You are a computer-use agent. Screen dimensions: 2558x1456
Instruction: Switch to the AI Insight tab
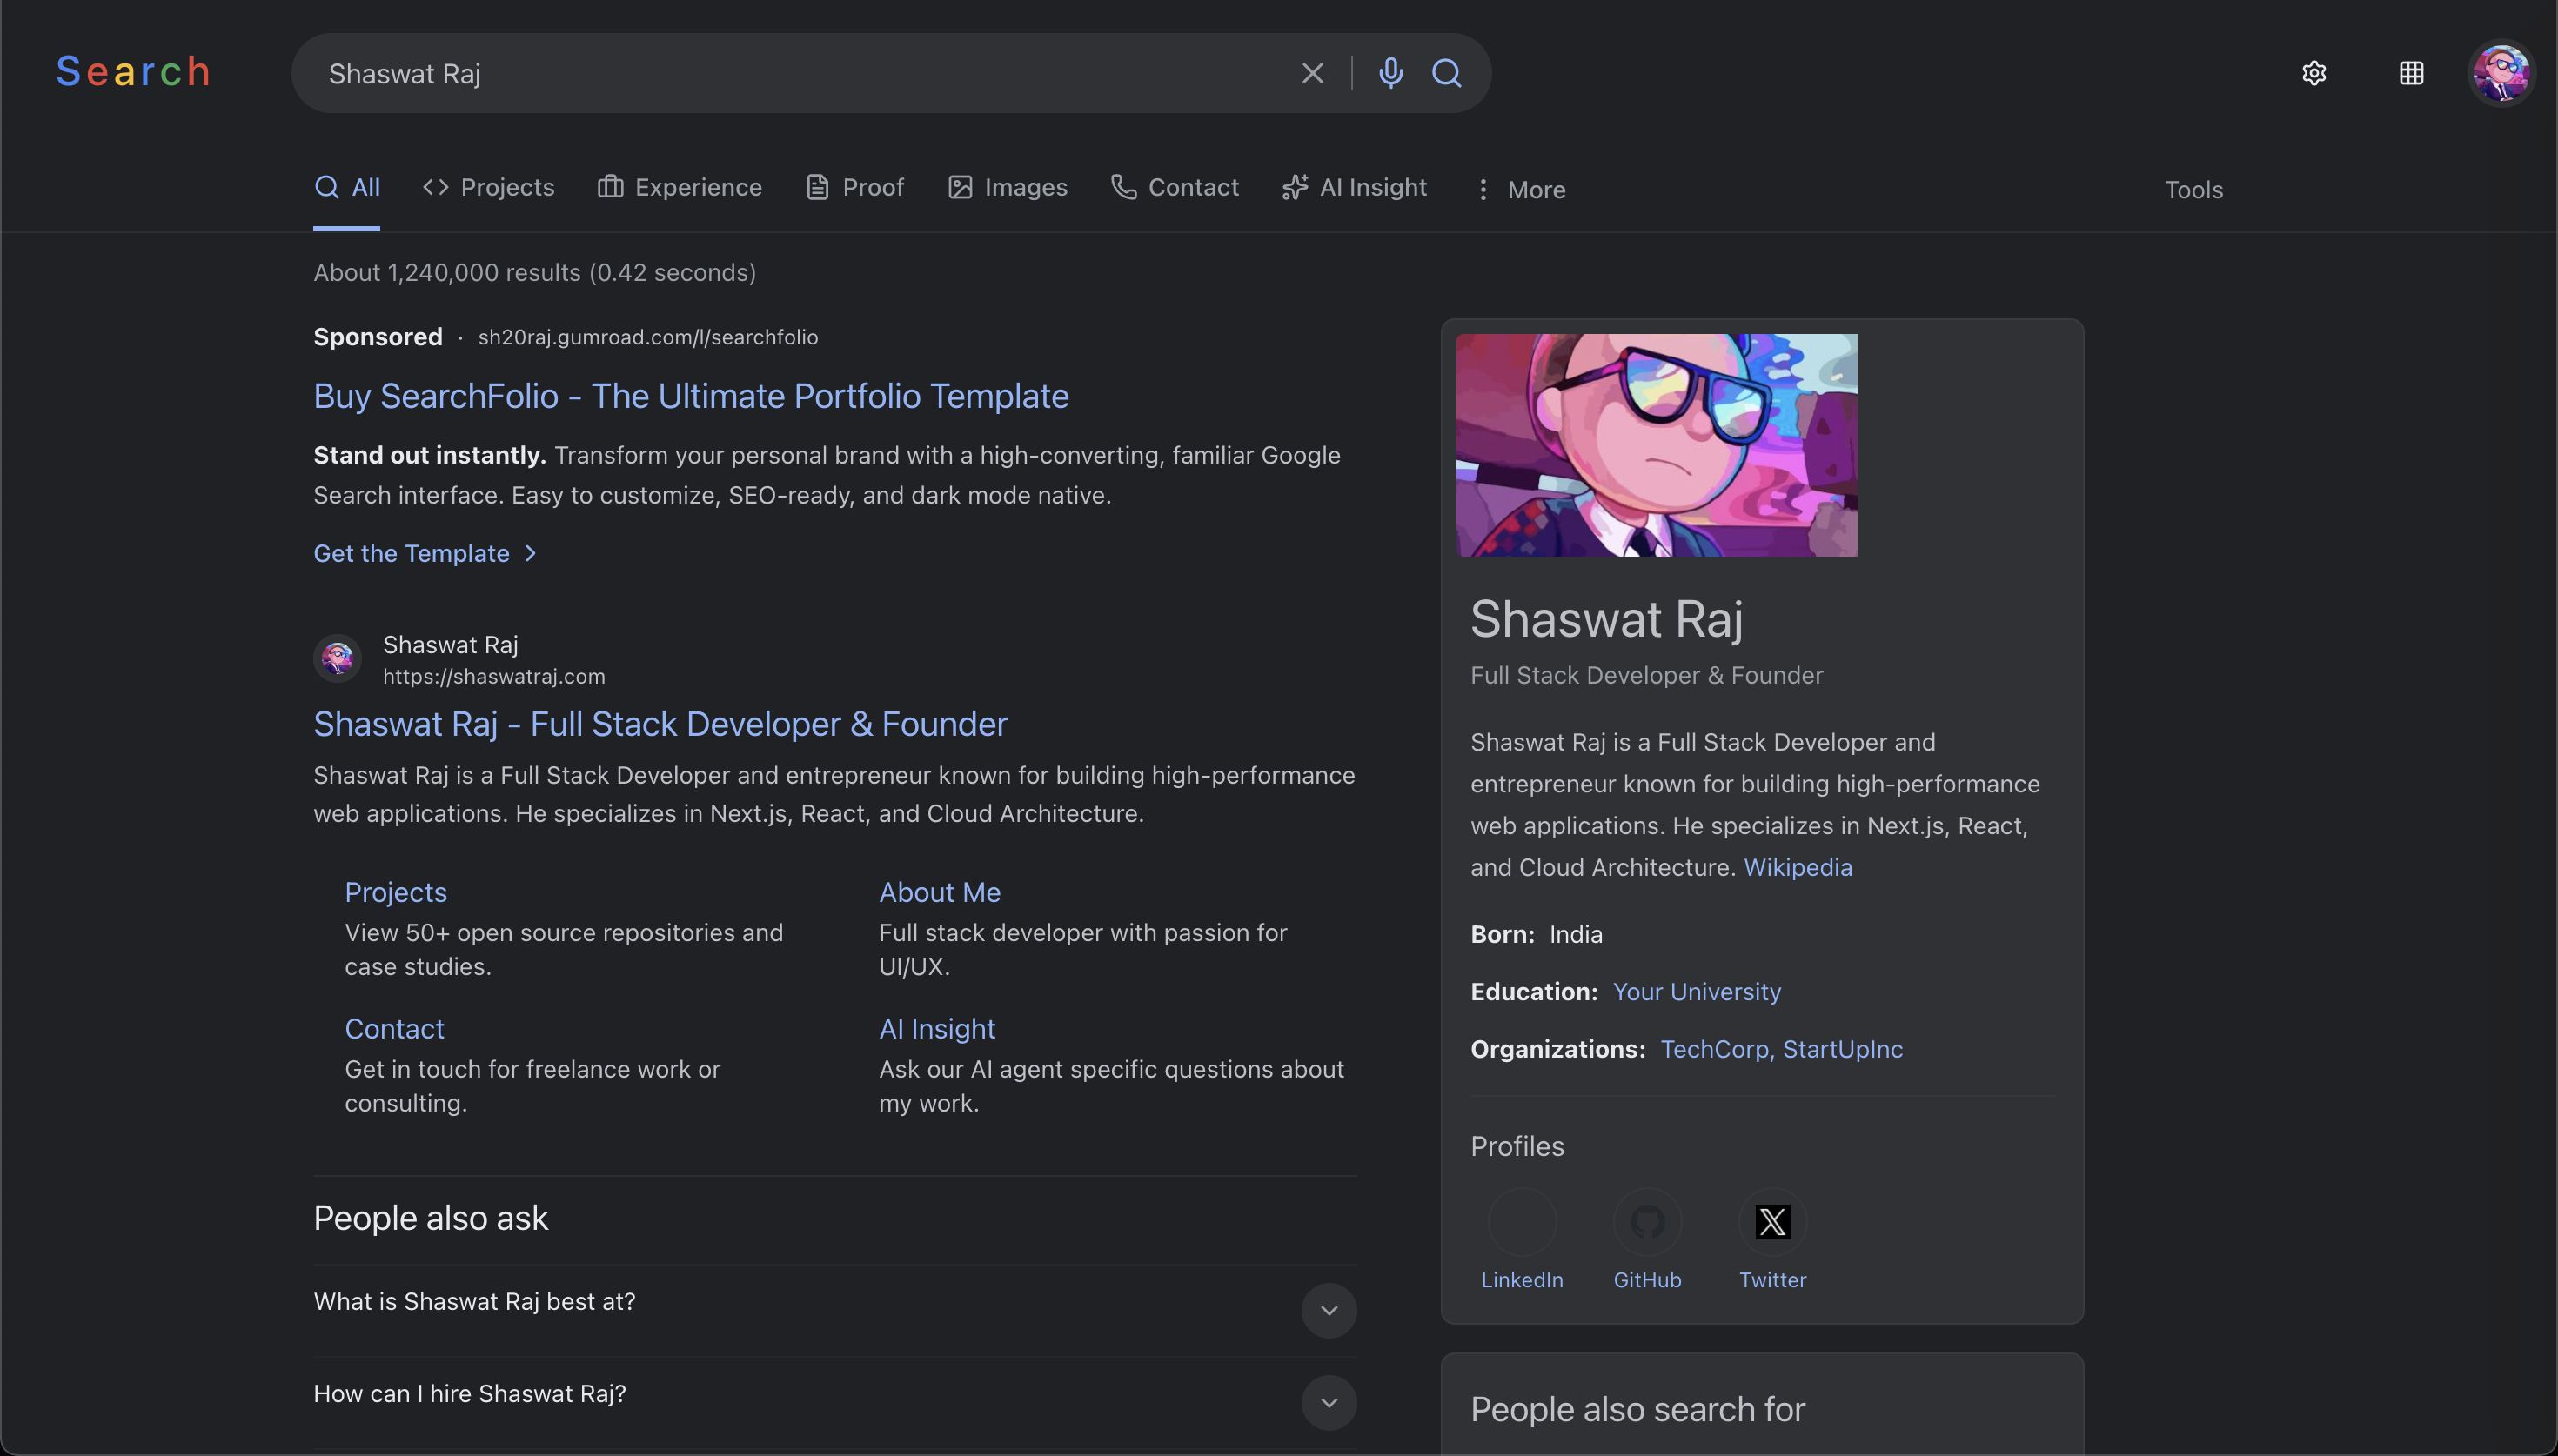(x=1355, y=187)
